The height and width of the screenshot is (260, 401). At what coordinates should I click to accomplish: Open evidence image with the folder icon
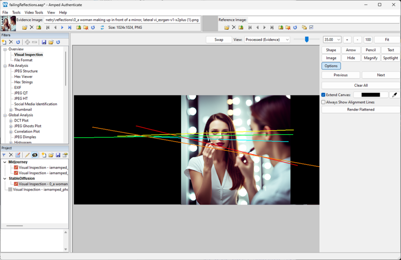pos(25,27)
